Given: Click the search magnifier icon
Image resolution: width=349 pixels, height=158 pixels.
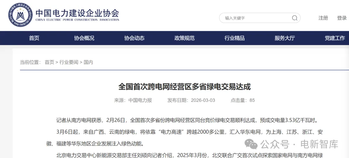Looking at the screenshot, I should [294, 18].
